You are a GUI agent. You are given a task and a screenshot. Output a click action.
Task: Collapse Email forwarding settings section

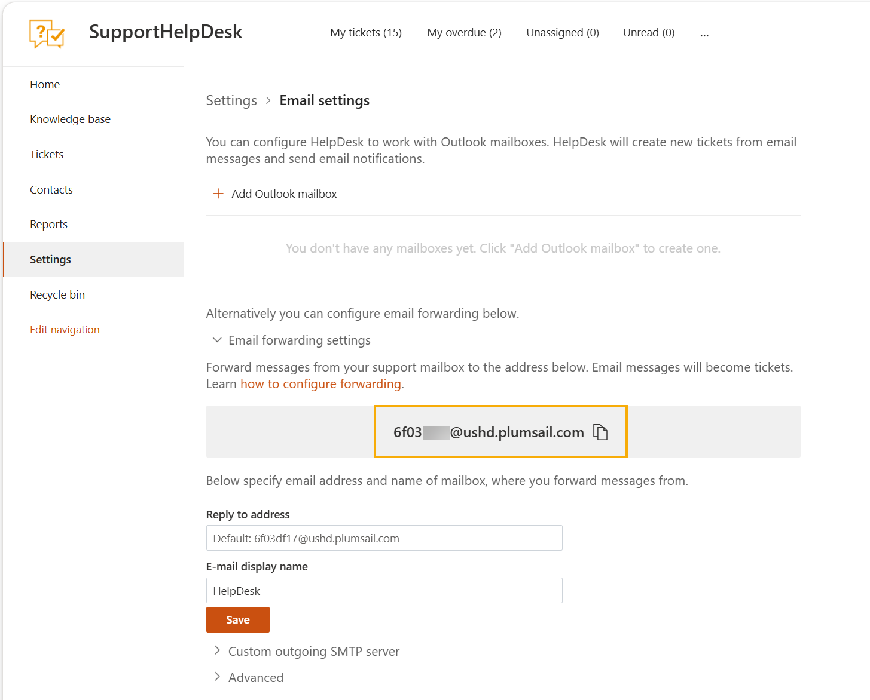[218, 340]
